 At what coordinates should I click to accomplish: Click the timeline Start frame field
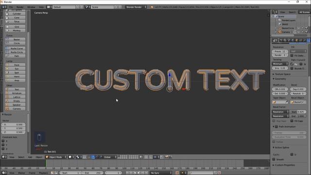click(x=70, y=173)
